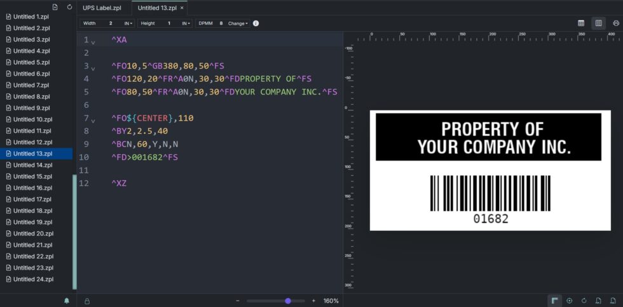Open the DPMM Change dropdown
This screenshot has width=623, height=307.
(238, 23)
